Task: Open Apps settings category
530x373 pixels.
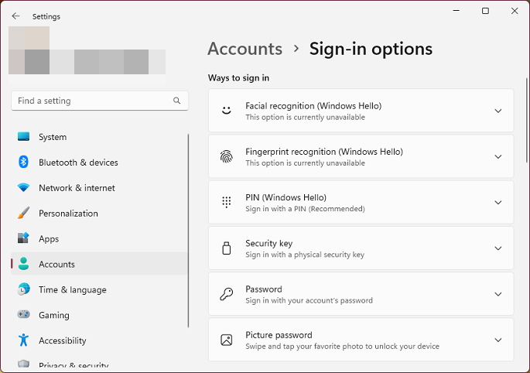Action: point(99,238)
